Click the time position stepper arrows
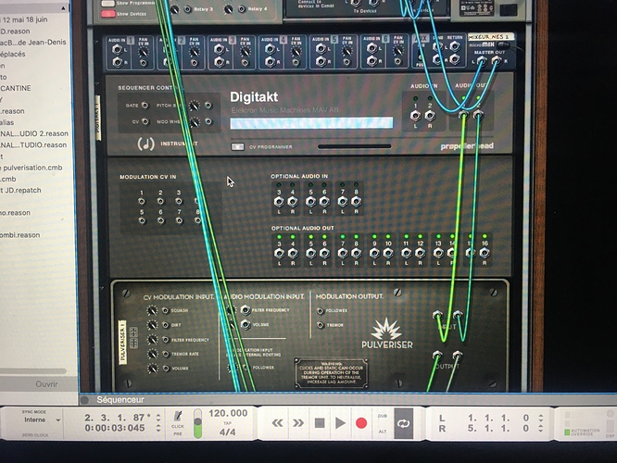This screenshot has width=617, height=463. point(158,428)
